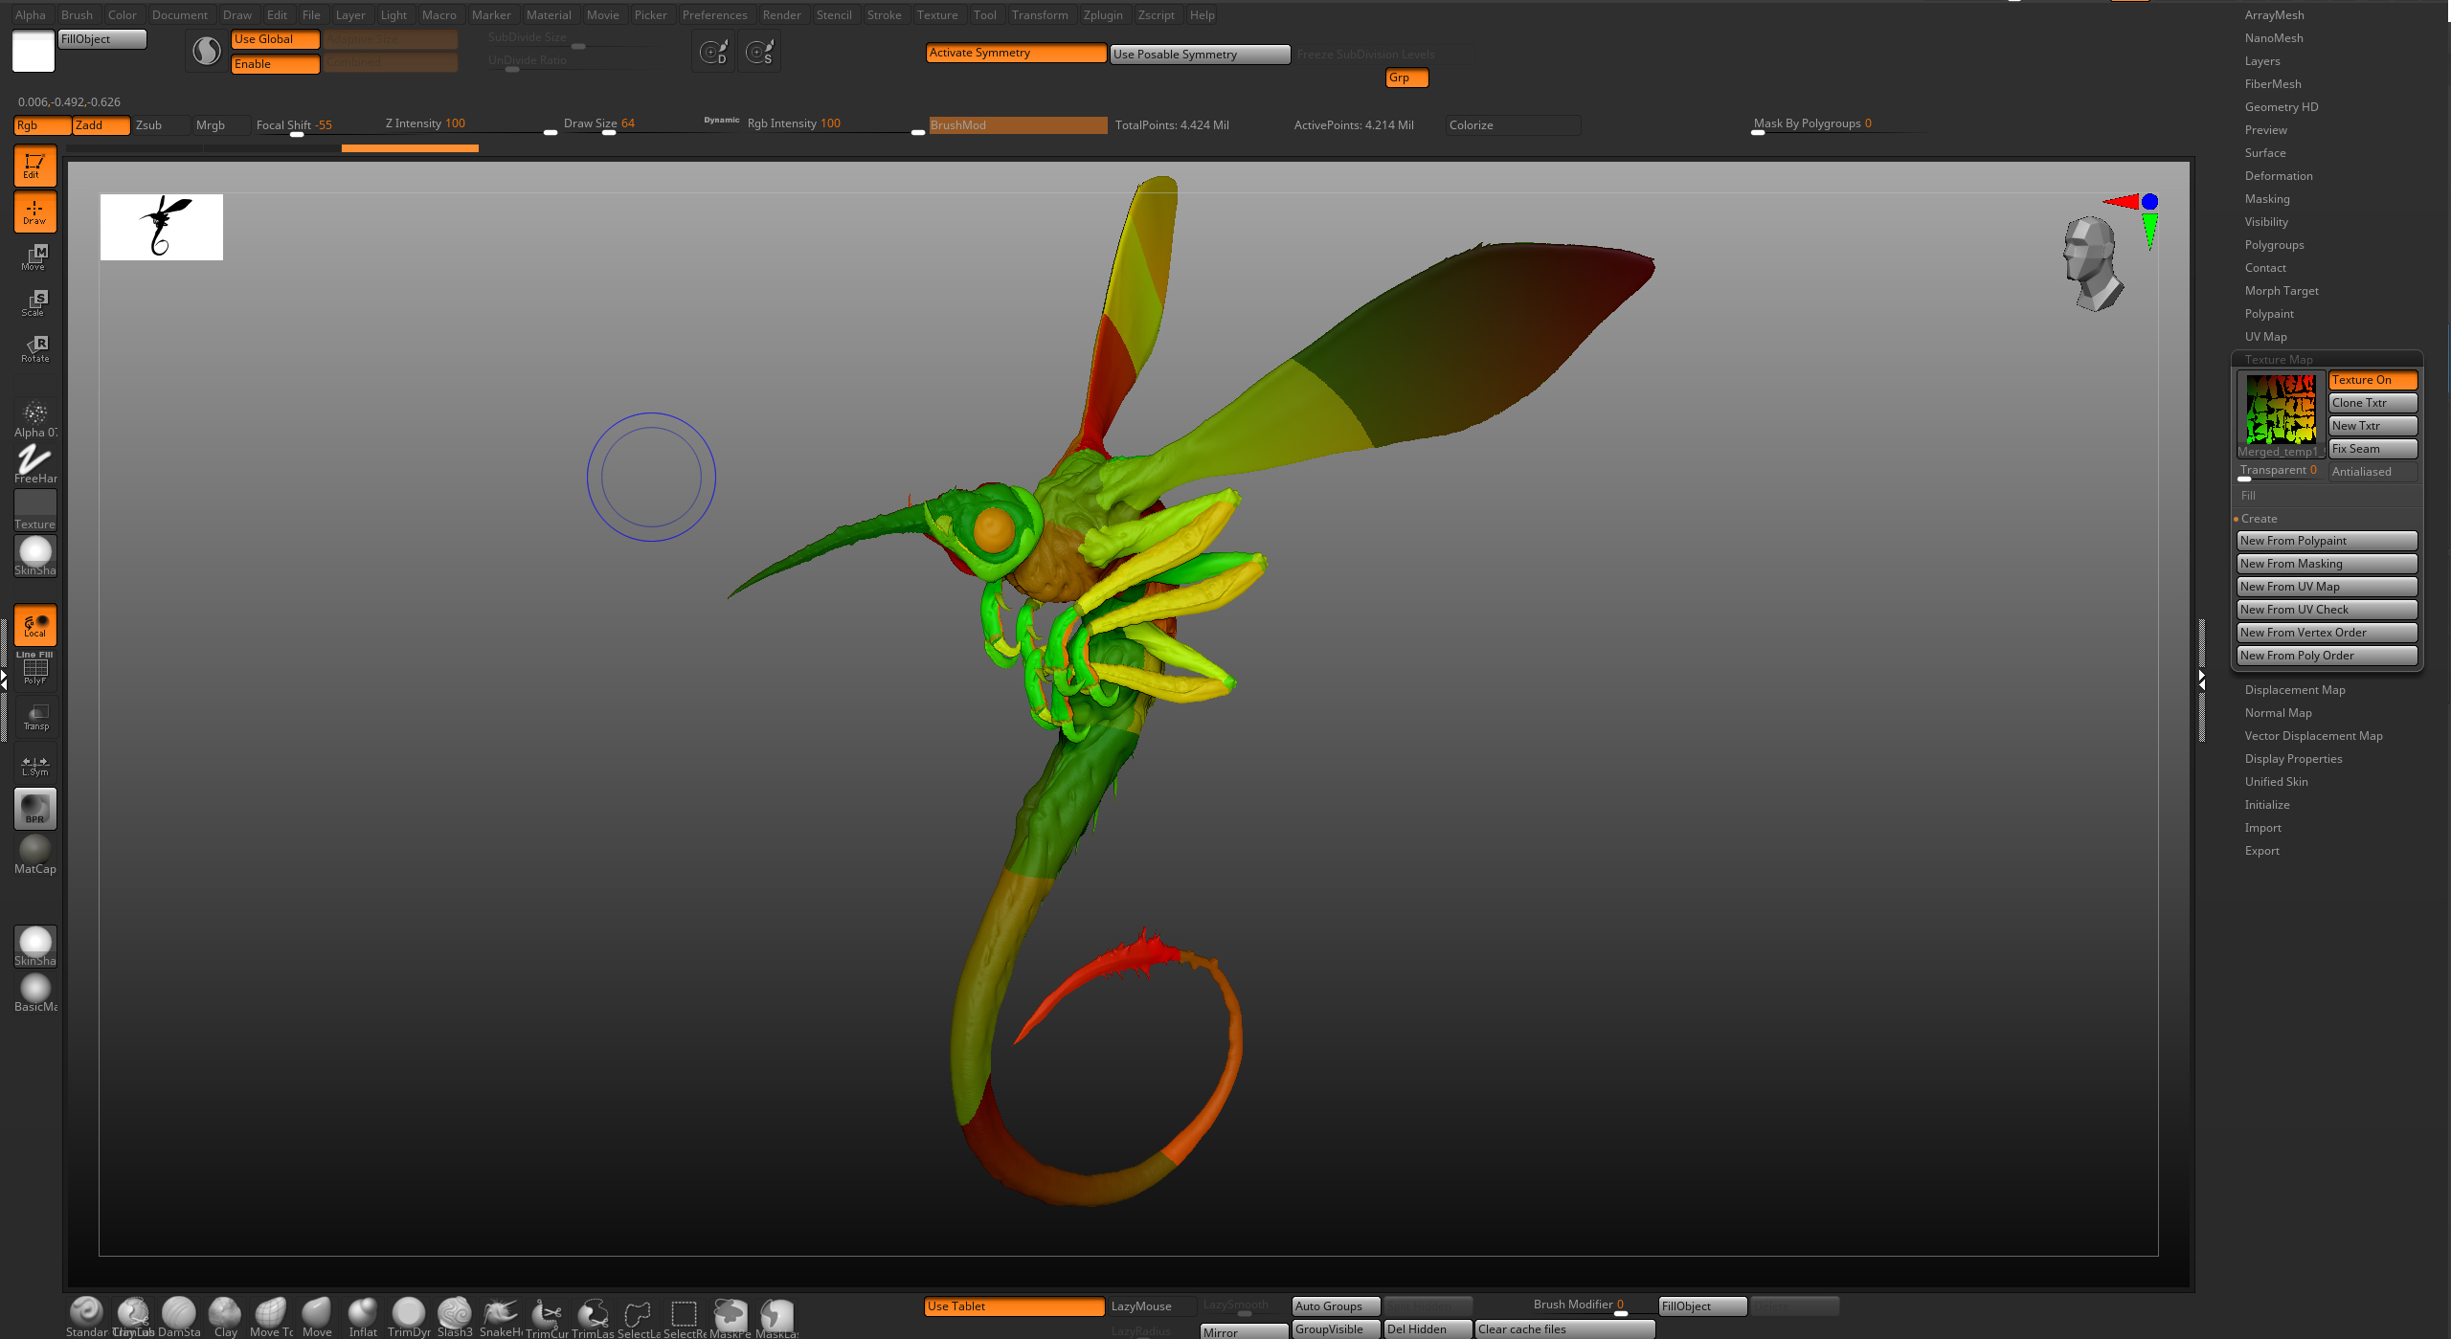Click the BPR render icon
Screen dimensions: 2451x1339
35,809
